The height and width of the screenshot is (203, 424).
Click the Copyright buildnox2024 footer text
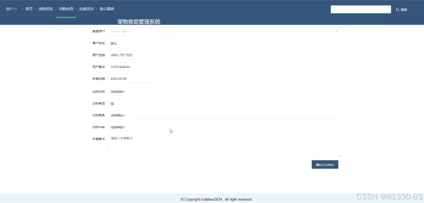(217, 200)
